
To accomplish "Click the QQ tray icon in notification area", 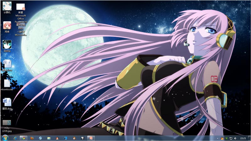I will [x=222, y=138].
